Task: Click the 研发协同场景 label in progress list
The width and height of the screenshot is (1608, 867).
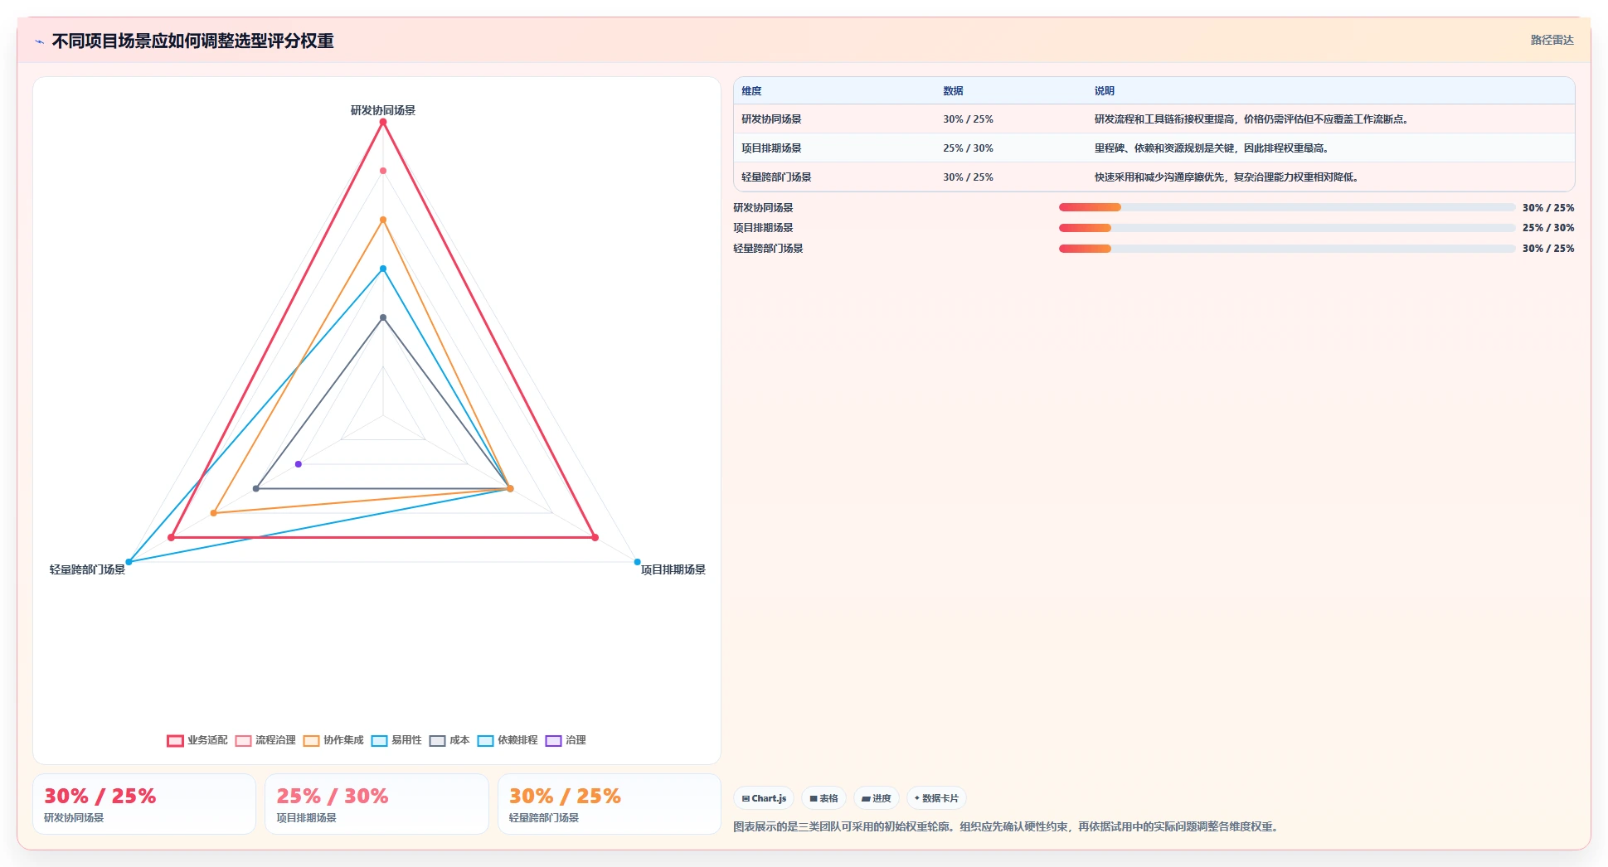Action: tap(763, 208)
